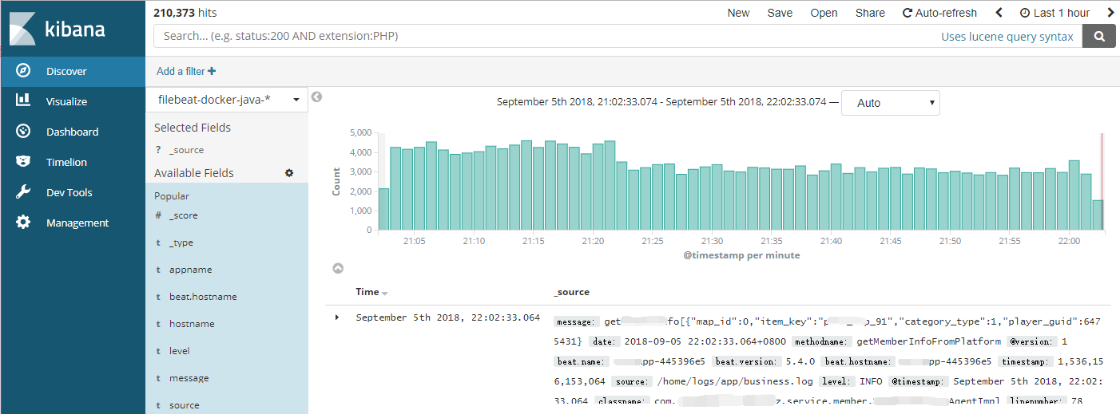Viewport: 1120px width, 414px height.
Task: Open the filebeat-docker-java-* index pattern dropdown
Action: tap(227, 100)
